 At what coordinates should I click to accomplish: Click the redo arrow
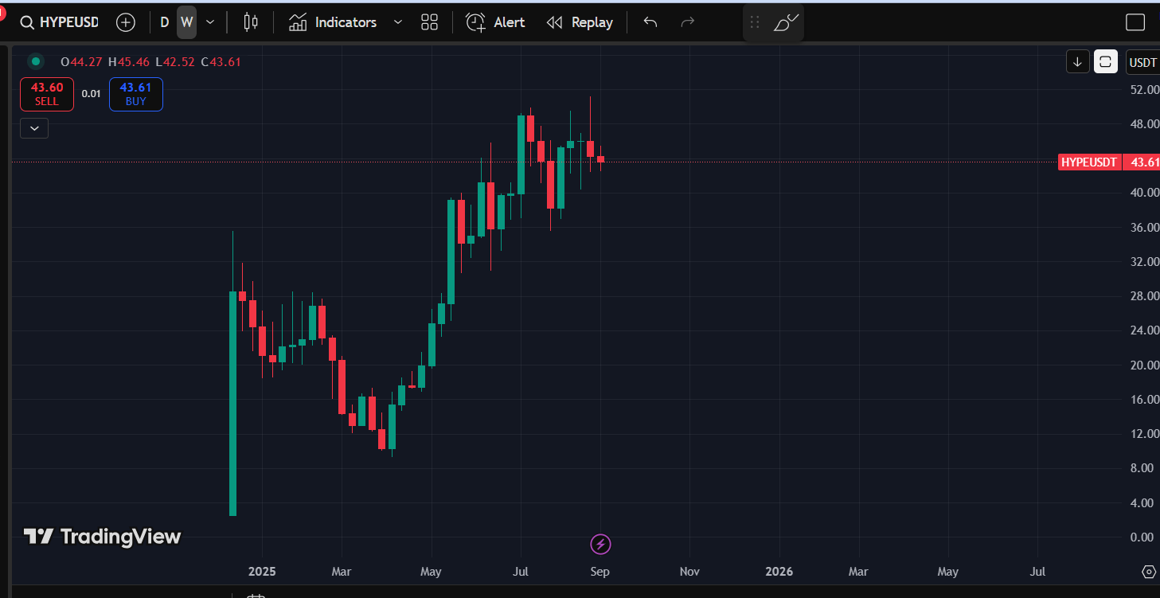[688, 22]
